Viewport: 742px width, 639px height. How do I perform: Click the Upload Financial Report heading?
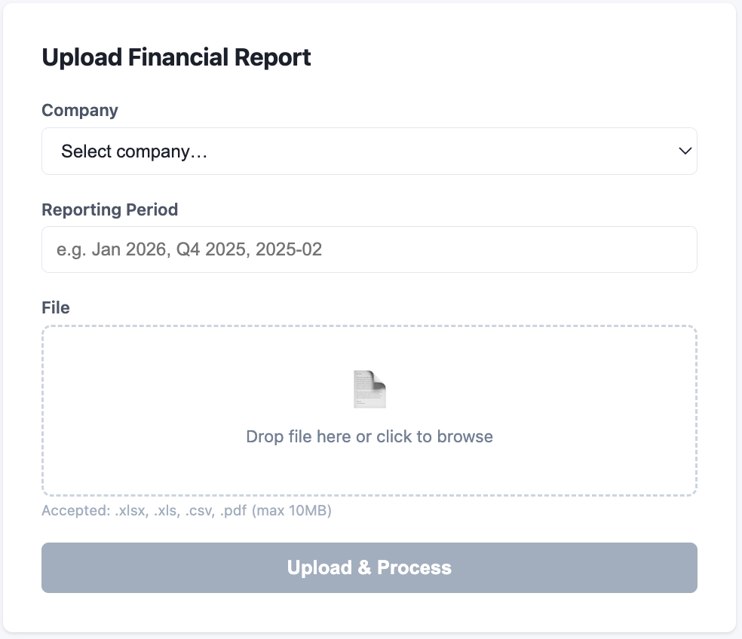click(x=176, y=57)
